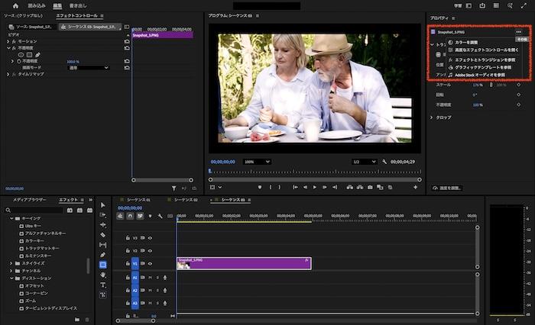This screenshot has height=325, width=535.
Task: Toggle visibility eye for track V1
Action: 150,263
